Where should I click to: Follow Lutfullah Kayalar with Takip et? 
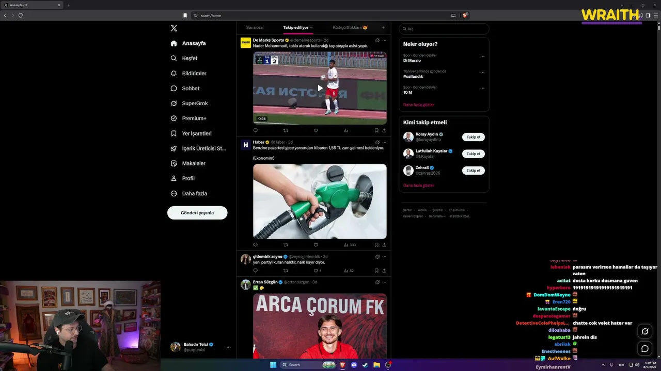[474, 154]
